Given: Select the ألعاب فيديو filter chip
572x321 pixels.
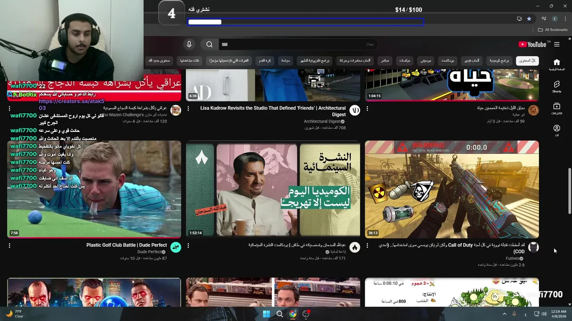Looking at the screenshot, I should click(x=471, y=61).
